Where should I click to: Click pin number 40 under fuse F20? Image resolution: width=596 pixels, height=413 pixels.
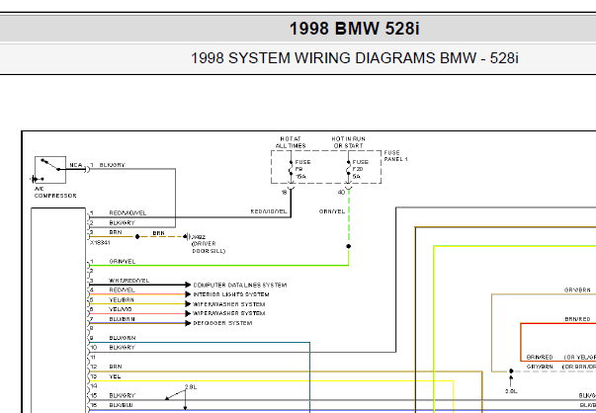click(341, 193)
